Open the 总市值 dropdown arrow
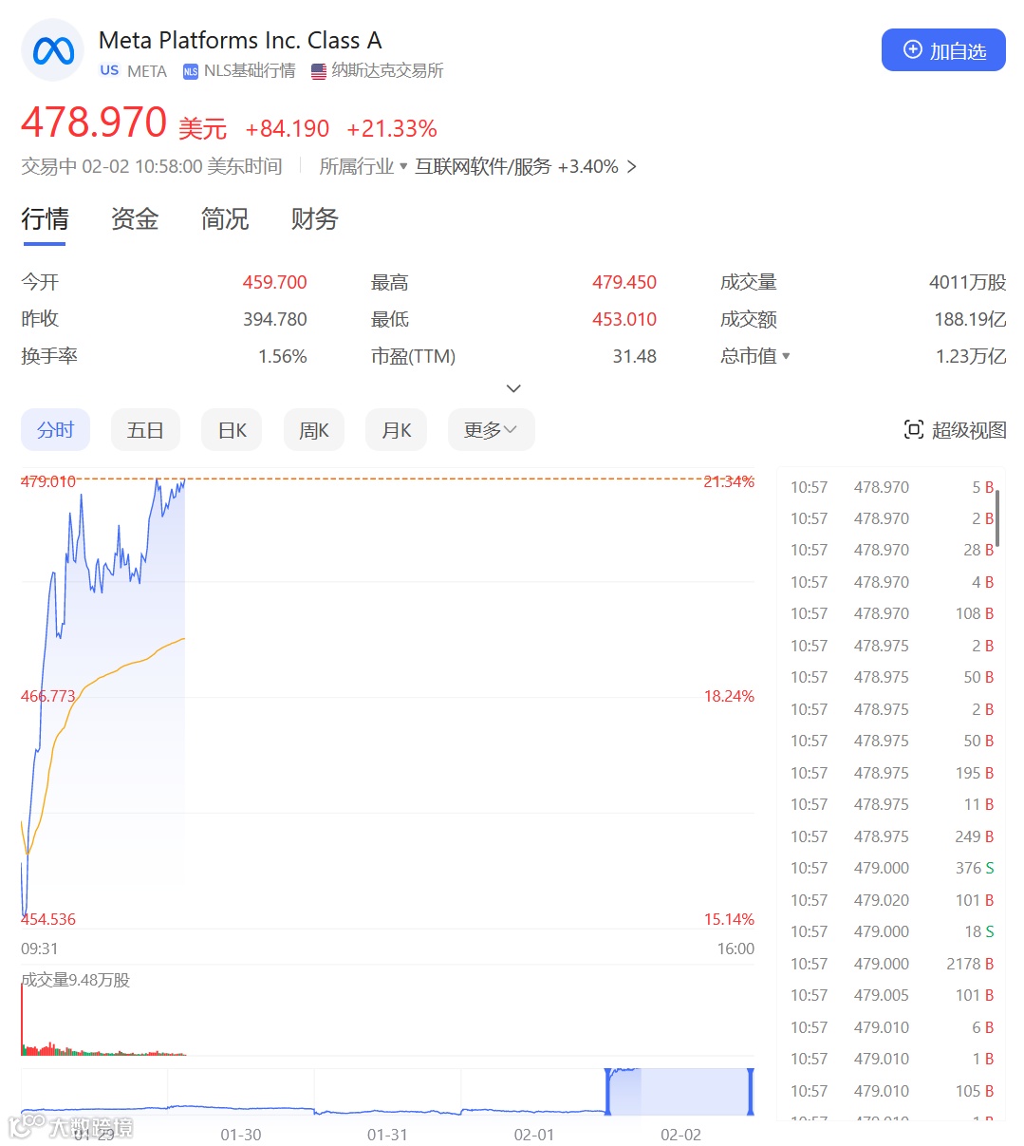 pyautogui.click(x=786, y=356)
